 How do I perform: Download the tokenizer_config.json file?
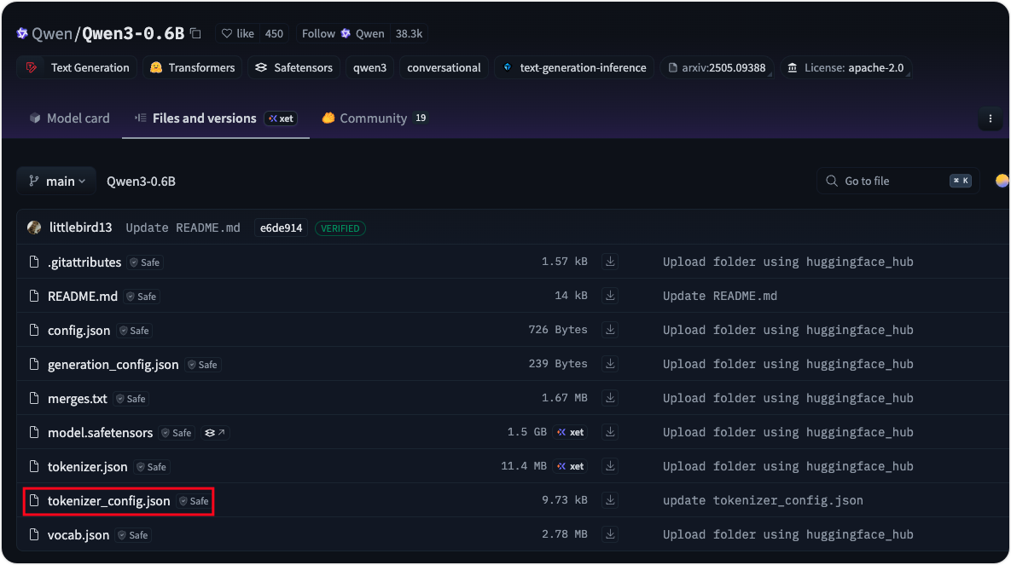point(610,500)
